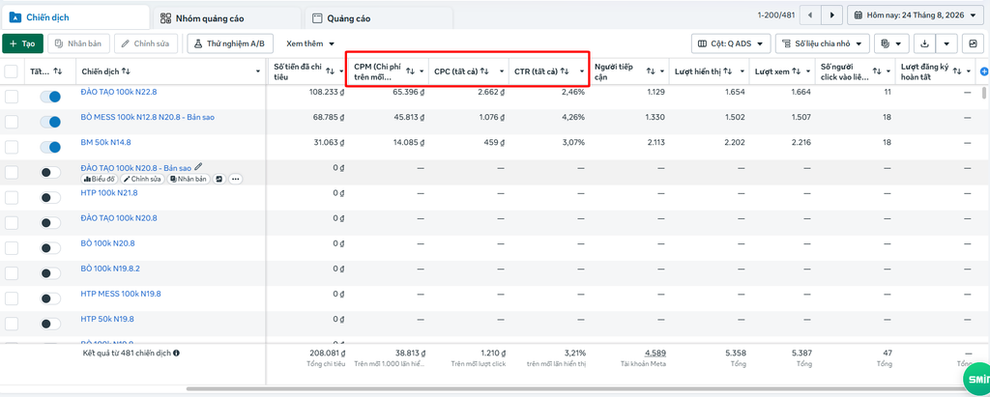Open the Số liệu chia nhỏ breakdown dropdown

pyautogui.click(x=823, y=43)
